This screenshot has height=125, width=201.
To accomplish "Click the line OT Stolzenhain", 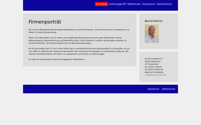I will [x=151, y=64].
